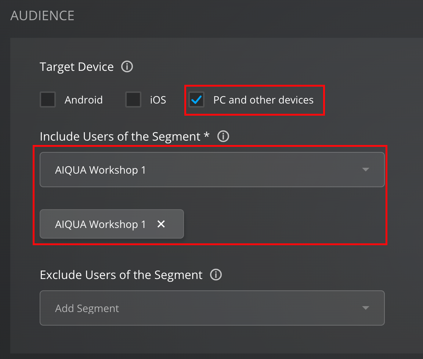This screenshot has height=359, width=423.
Task: Enable the Android target device checkbox
Action: tap(48, 99)
